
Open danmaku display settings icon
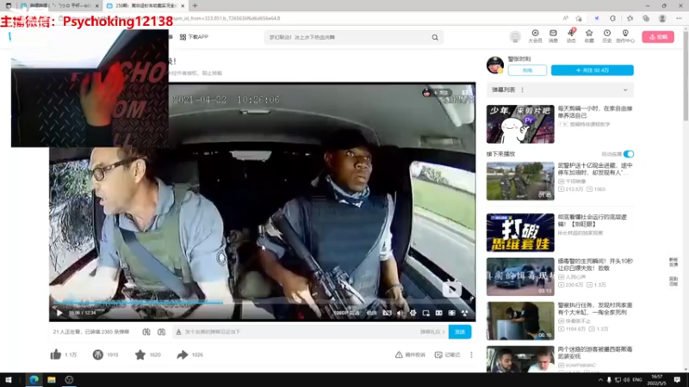pyautogui.click(x=161, y=332)
